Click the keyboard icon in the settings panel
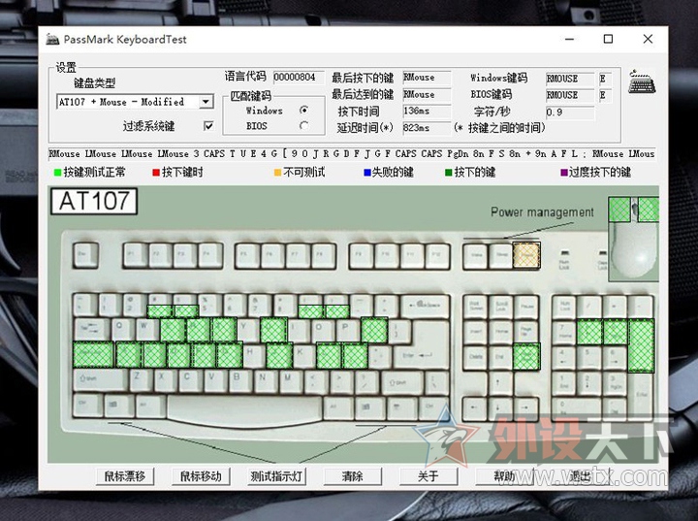Screen dimensions: 698x521 click(x=642, y=83)
